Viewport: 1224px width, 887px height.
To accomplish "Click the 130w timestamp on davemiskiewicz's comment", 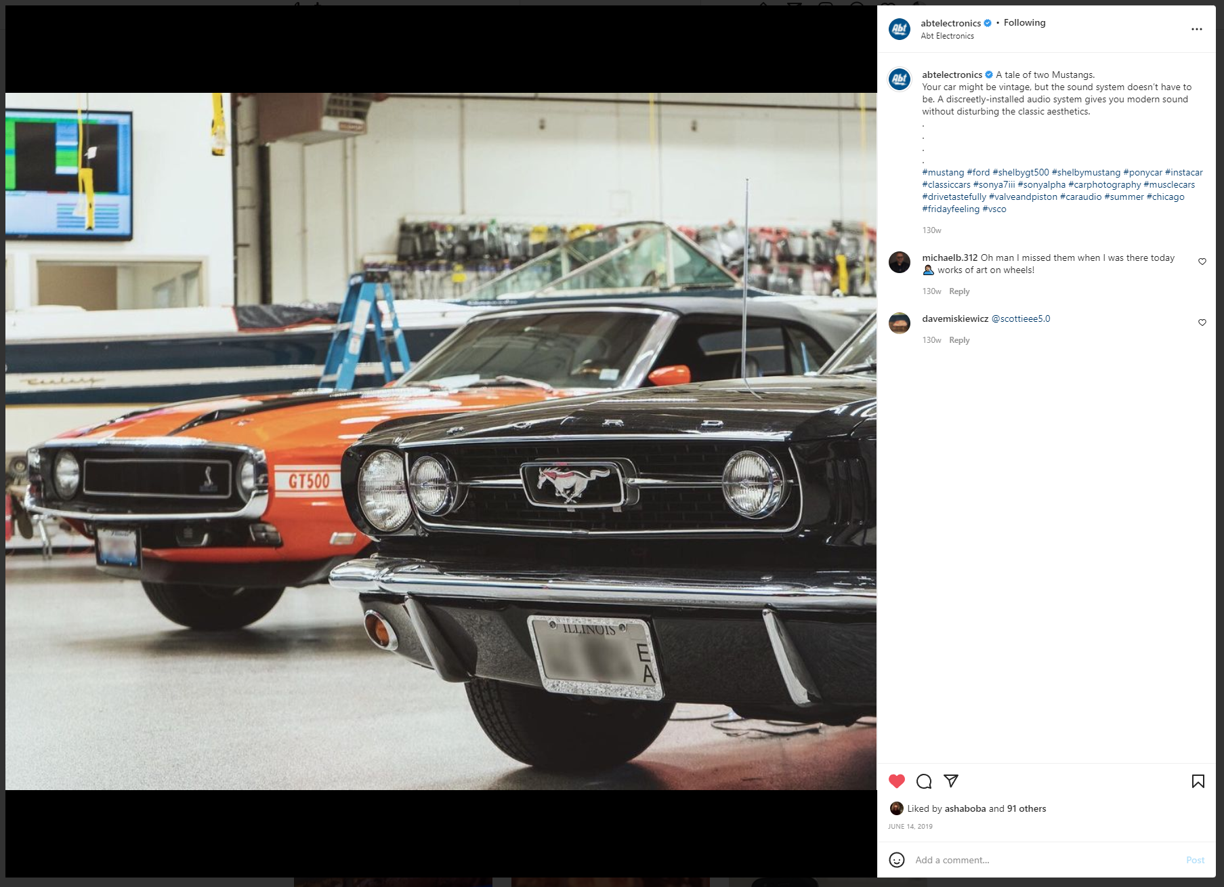I will (x=931, y=340).
